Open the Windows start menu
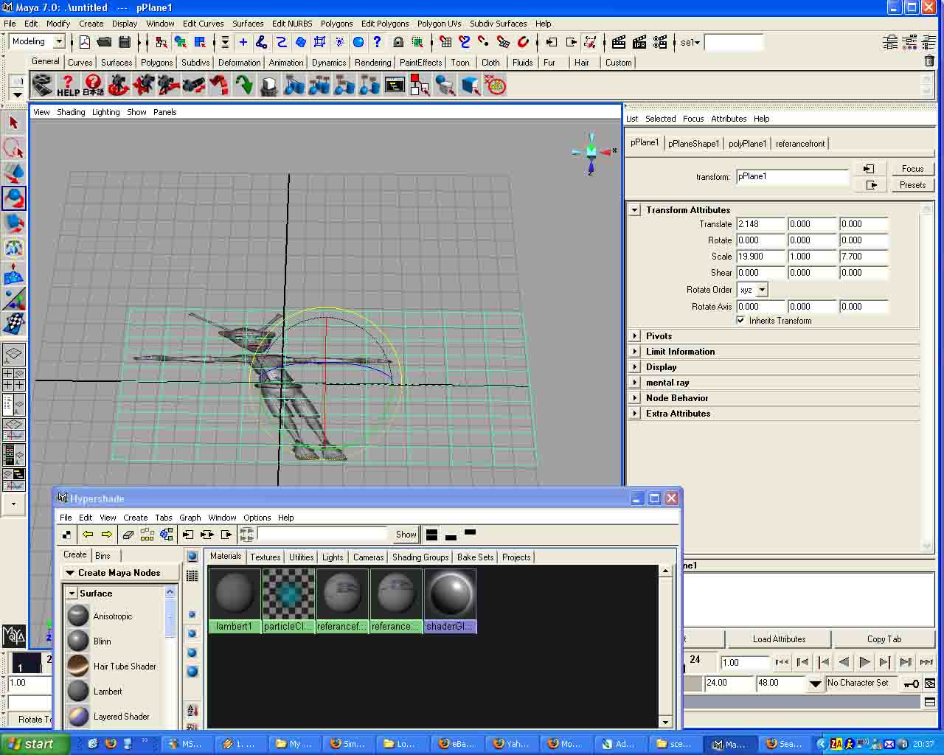Viewport: 944px width, 755px height. pyautogui.click(x=34, y=744)
